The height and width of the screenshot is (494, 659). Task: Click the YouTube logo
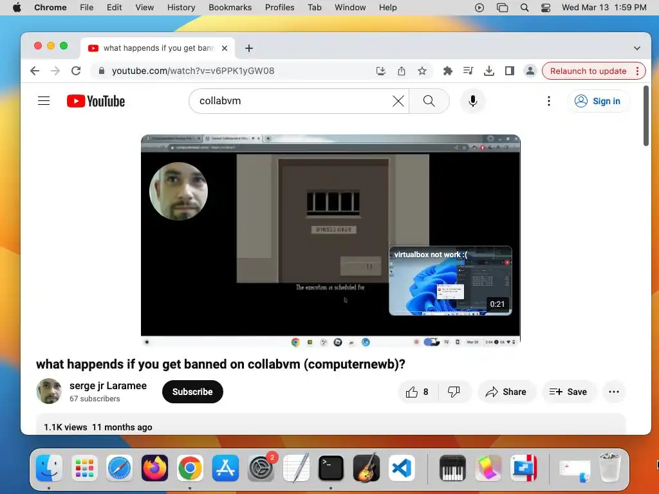(96, 101)
